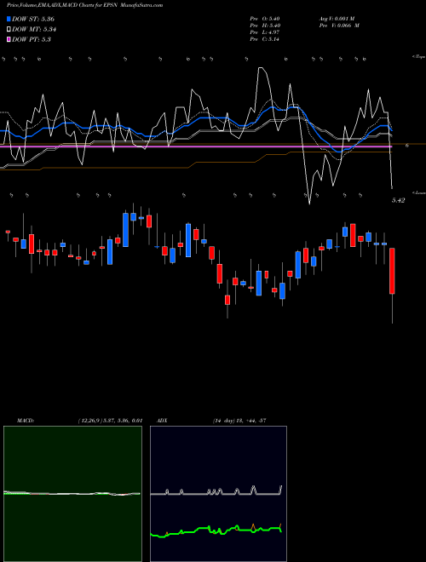Click the ADX (14 day) values text

coord(239,421)
